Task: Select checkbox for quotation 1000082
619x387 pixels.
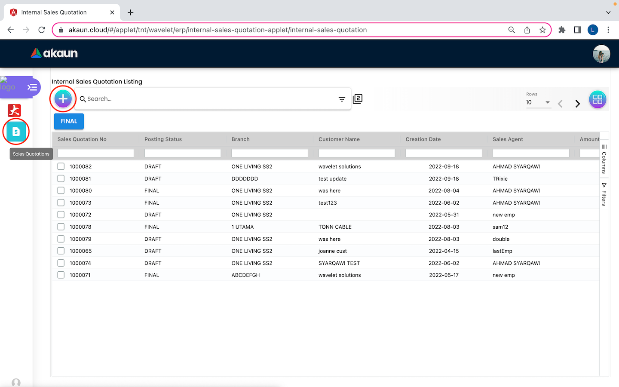Action: tap(61, 166)
